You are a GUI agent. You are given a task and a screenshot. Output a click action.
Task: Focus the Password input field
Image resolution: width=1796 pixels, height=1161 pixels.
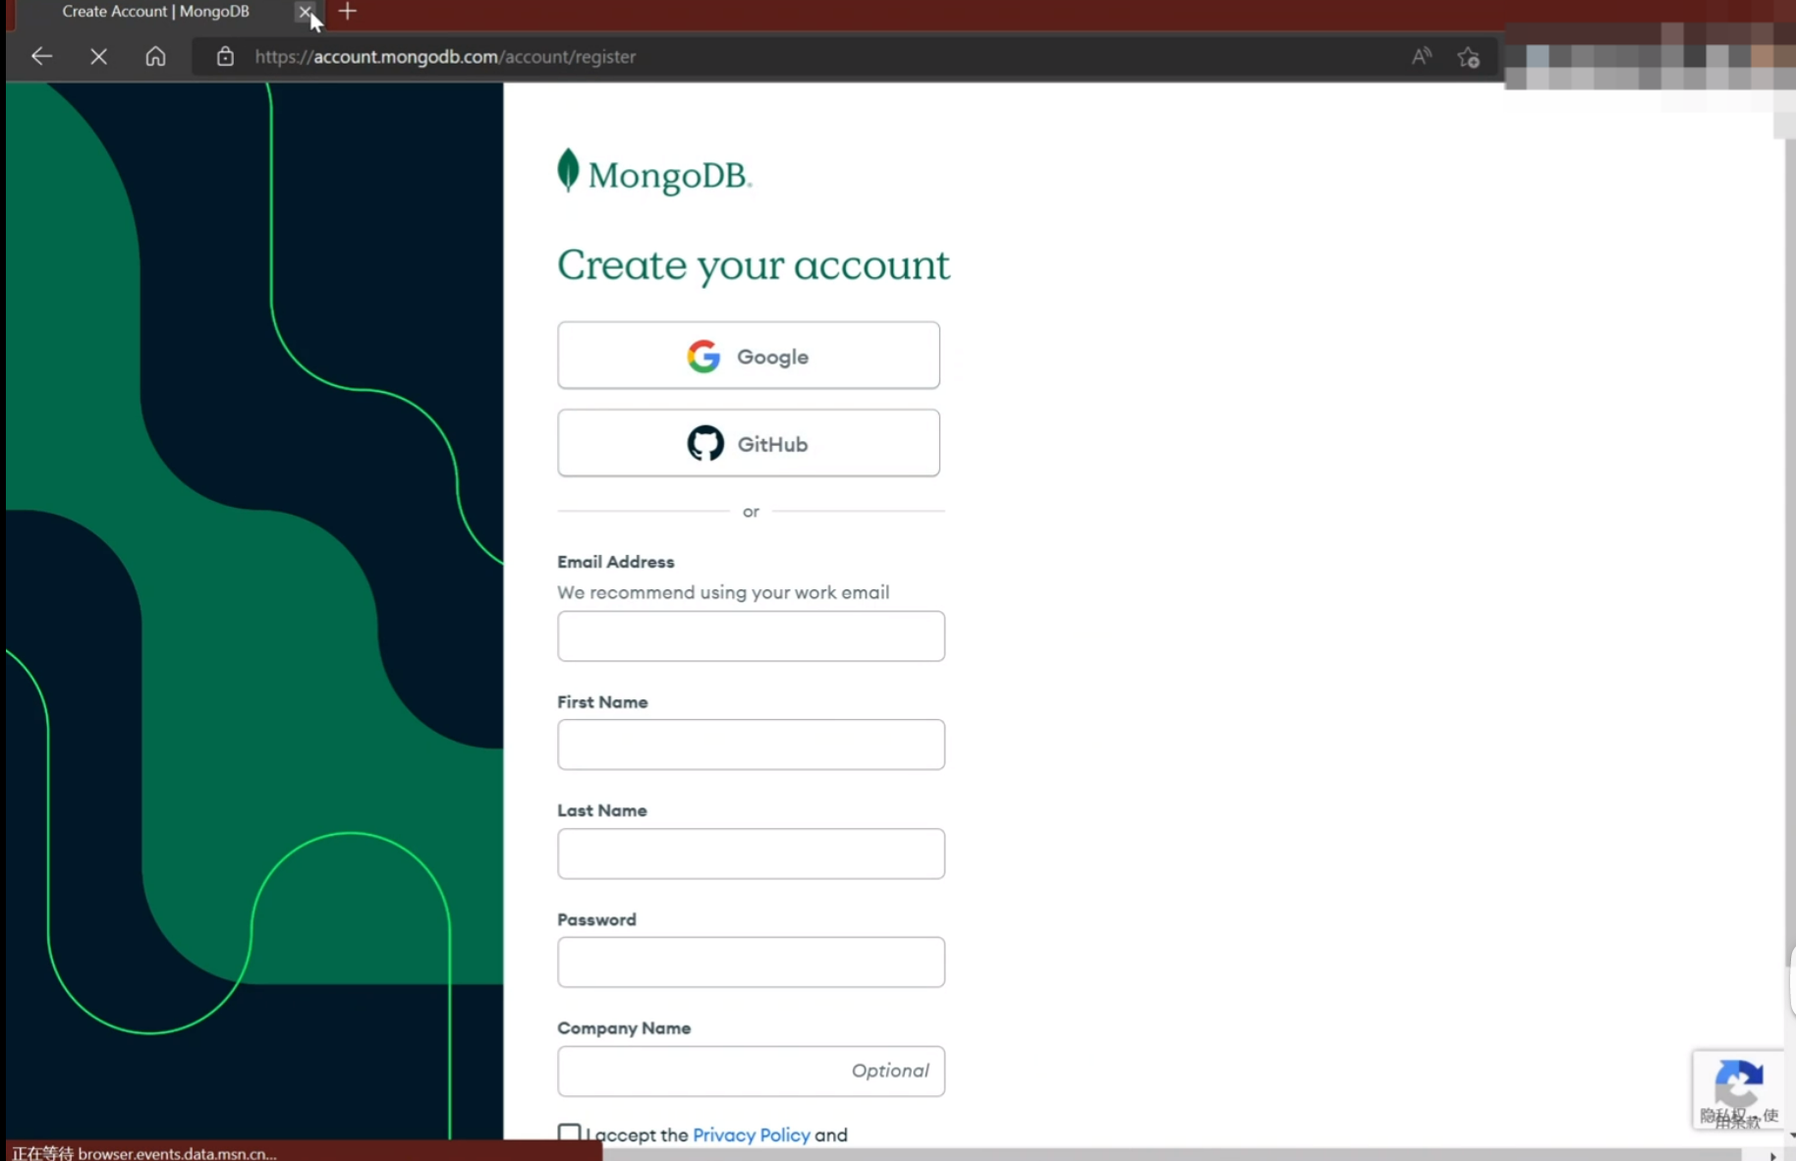[x=751, y=962]
